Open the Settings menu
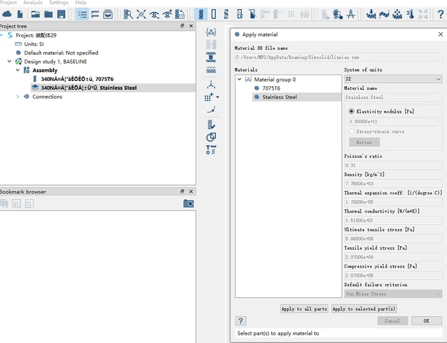 (59, 2)
